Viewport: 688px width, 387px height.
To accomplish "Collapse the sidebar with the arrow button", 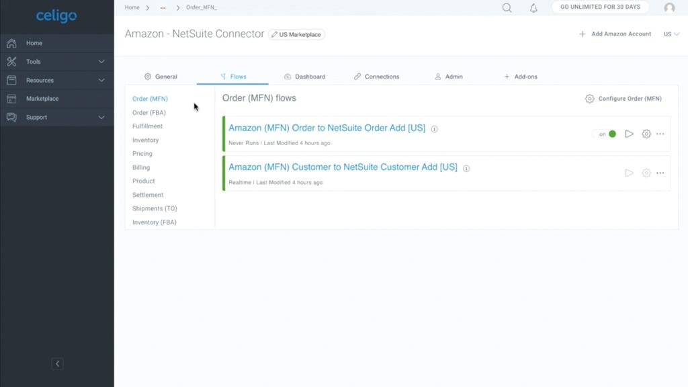I will tap(58, 363).
